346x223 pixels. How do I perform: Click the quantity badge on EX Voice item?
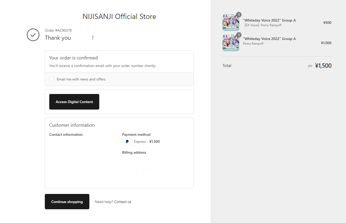[x=239, y=15]
